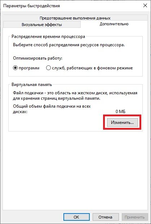The image size is (151, 224).
Task: Select the Дополнительно tab
Action: point(114,24)
